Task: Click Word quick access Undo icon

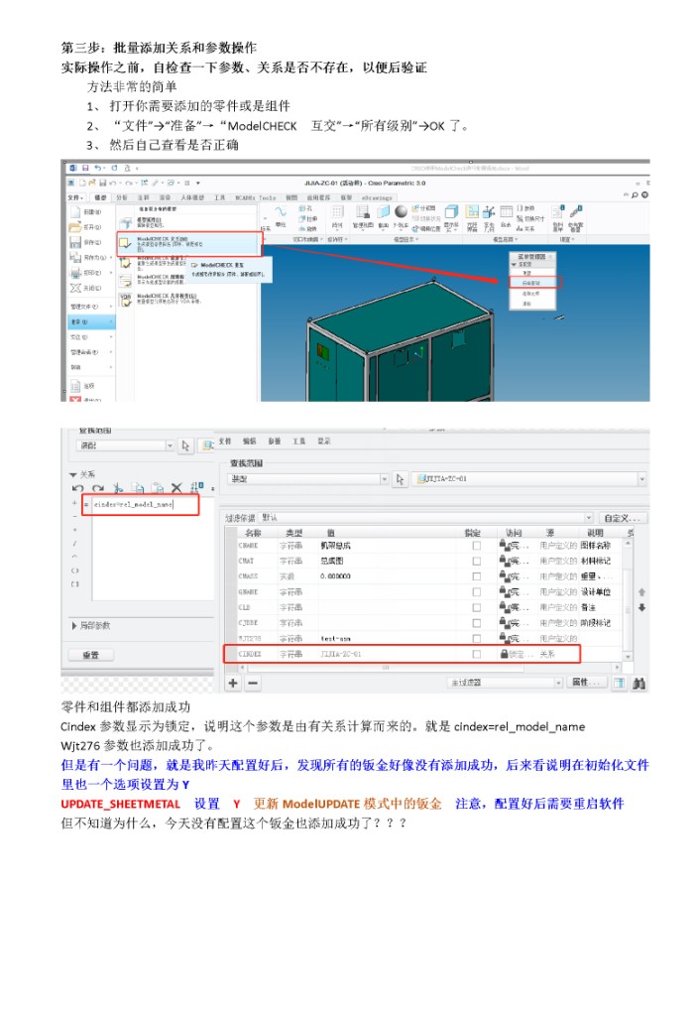Action: click(x=98, y=168)
